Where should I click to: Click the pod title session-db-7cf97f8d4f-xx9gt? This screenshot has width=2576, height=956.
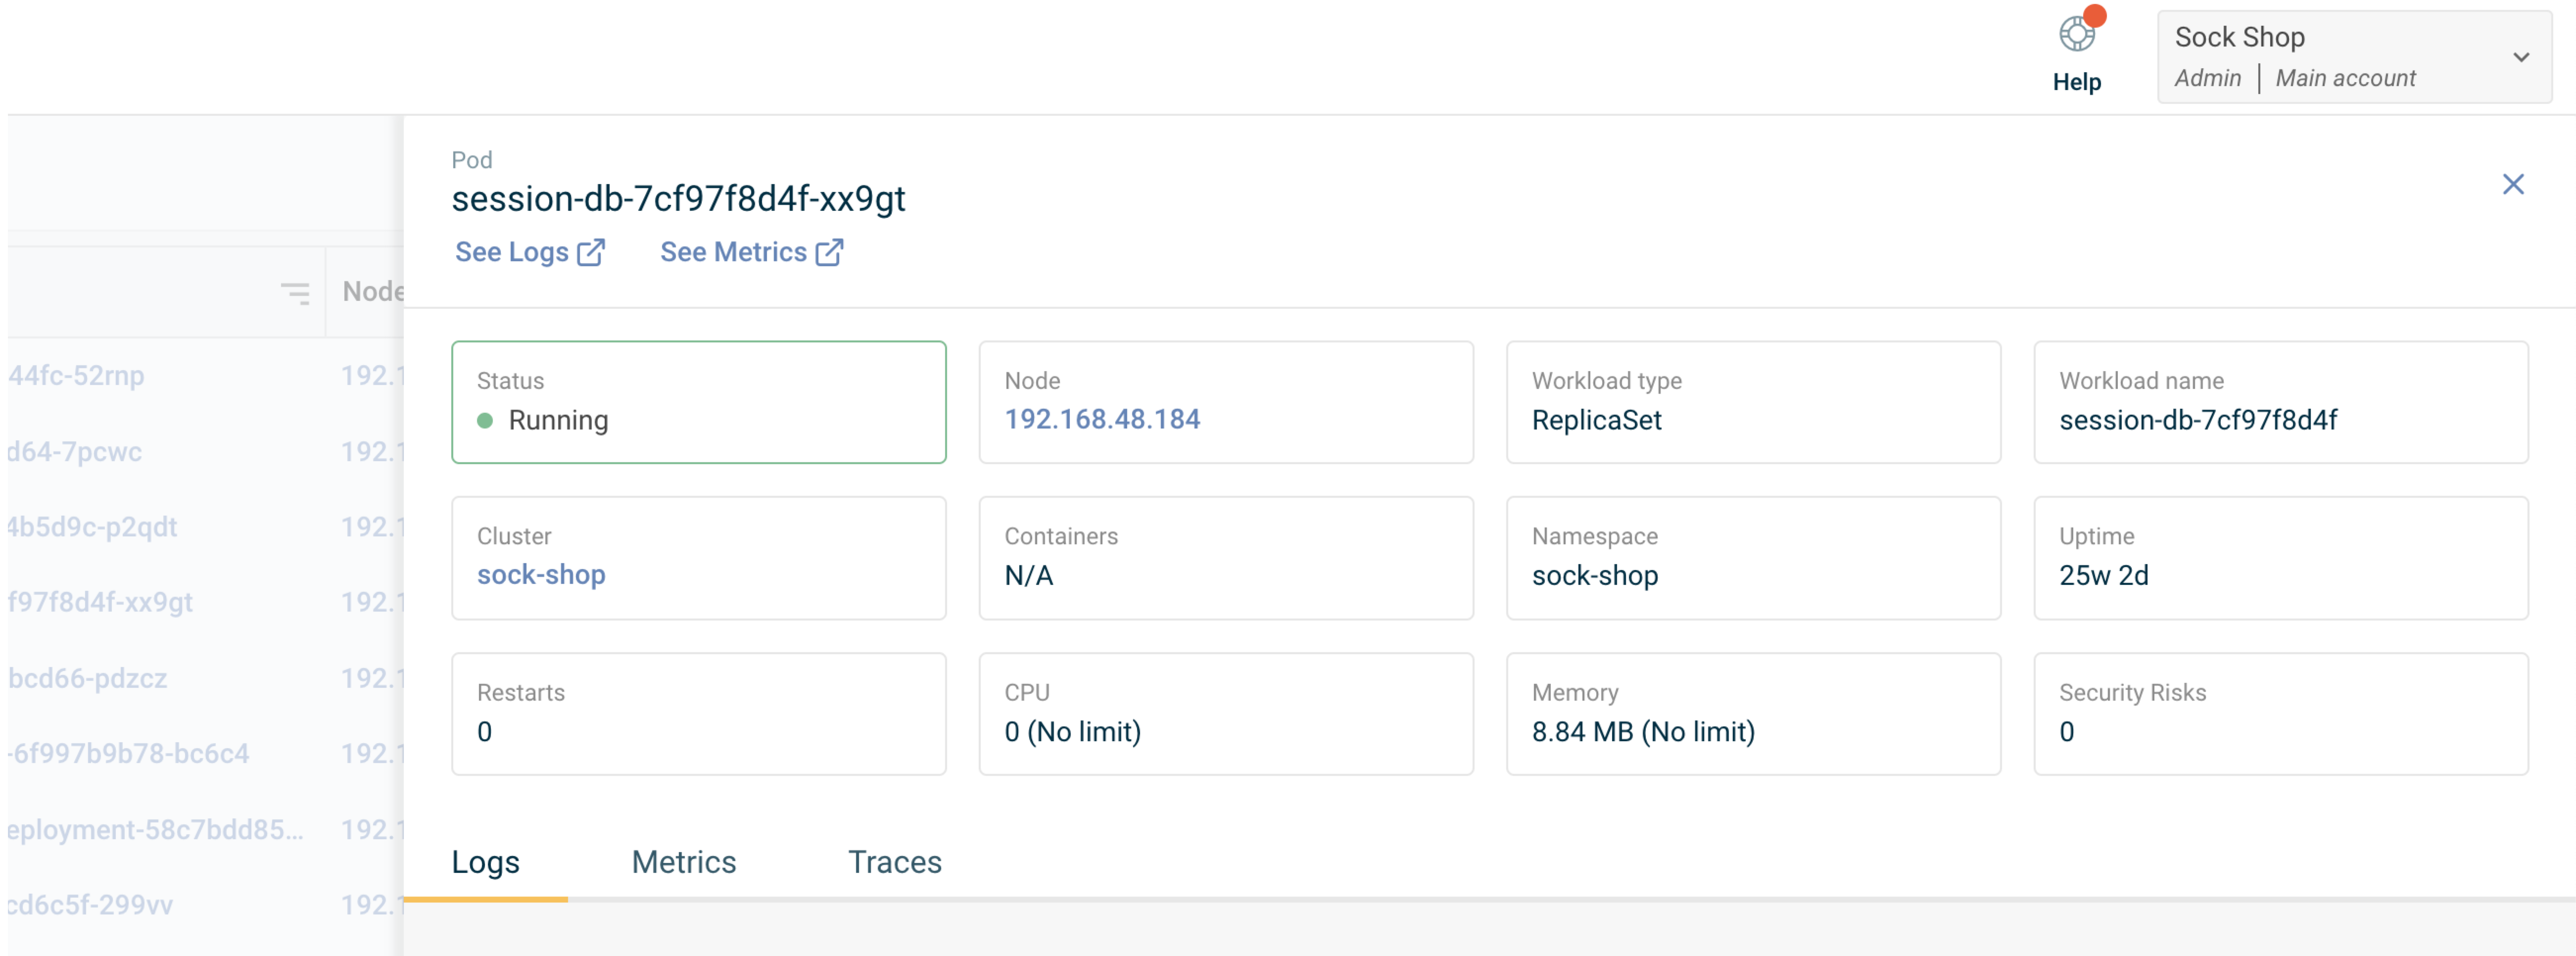click(678, 199)
